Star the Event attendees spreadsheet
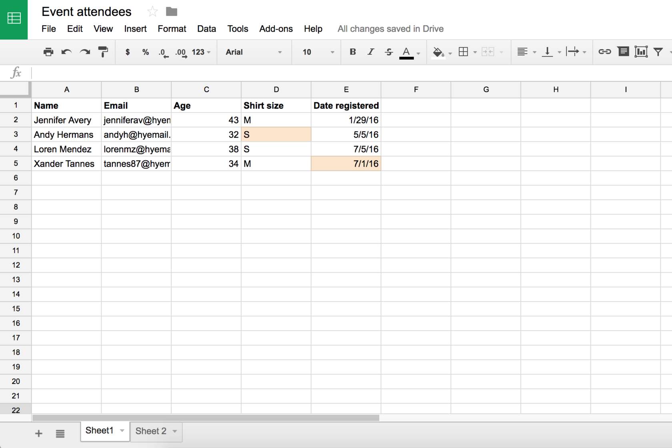The height and width of the screenshot is (448, 672). click(x=152, y=12)
